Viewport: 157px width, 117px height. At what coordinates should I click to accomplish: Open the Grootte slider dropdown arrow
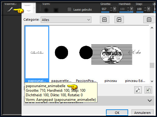pyautogui.click(x=115, y=9)
